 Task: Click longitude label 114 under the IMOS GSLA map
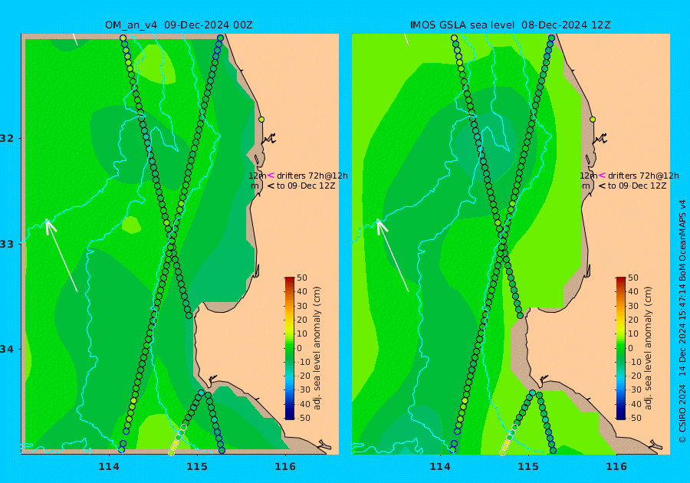(440, 467)
